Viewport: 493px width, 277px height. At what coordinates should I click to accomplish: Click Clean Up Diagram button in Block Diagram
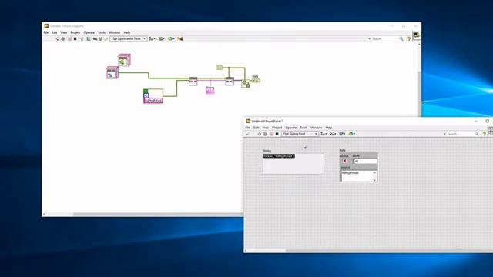click(x=180, y=39)
